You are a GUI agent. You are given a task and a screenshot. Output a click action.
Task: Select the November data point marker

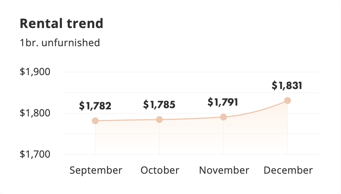[223, 117]
